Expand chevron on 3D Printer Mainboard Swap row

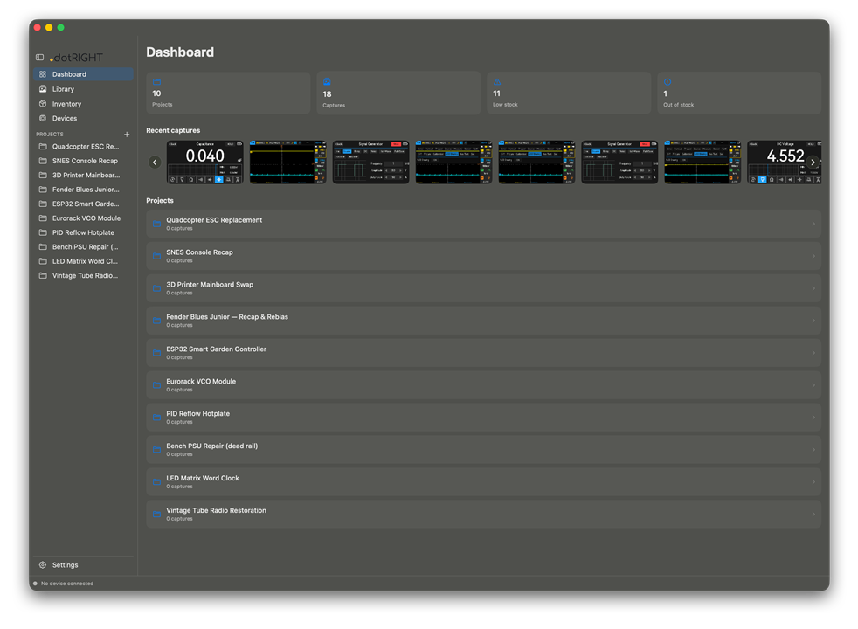813,288
